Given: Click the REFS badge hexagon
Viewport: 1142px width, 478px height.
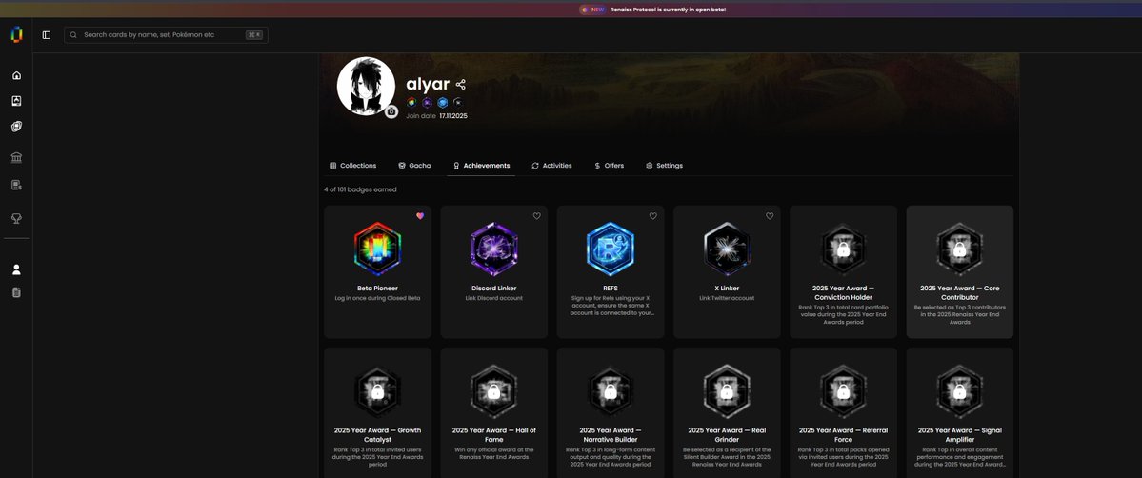Looking at the screenshot, I should (x=611, y=249).
